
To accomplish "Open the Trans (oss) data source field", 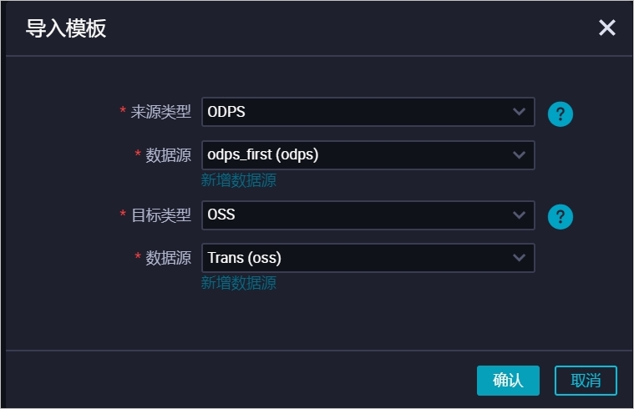I will click(x=368, y=258).
